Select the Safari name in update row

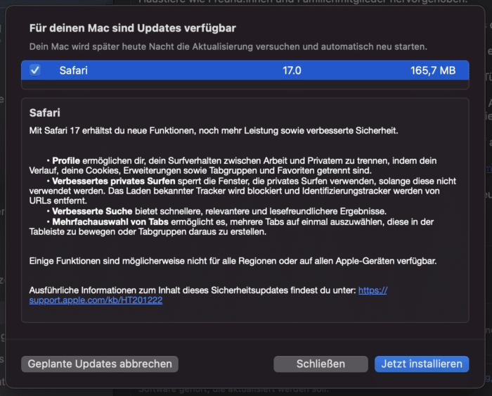point(73,70)
